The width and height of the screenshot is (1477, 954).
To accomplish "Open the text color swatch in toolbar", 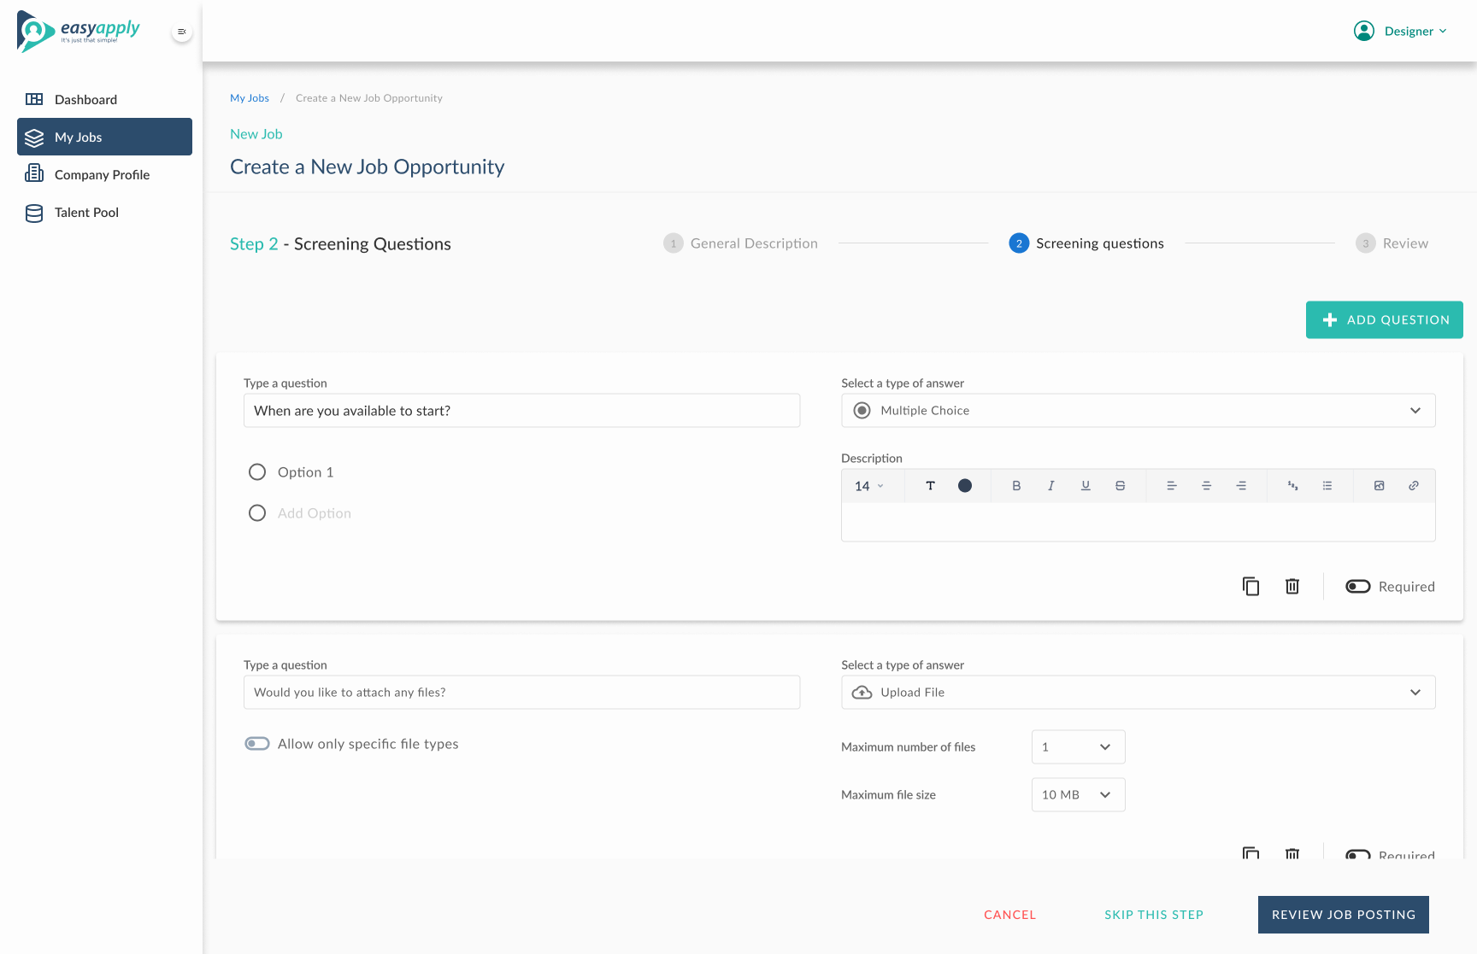I will click(965, 486).
